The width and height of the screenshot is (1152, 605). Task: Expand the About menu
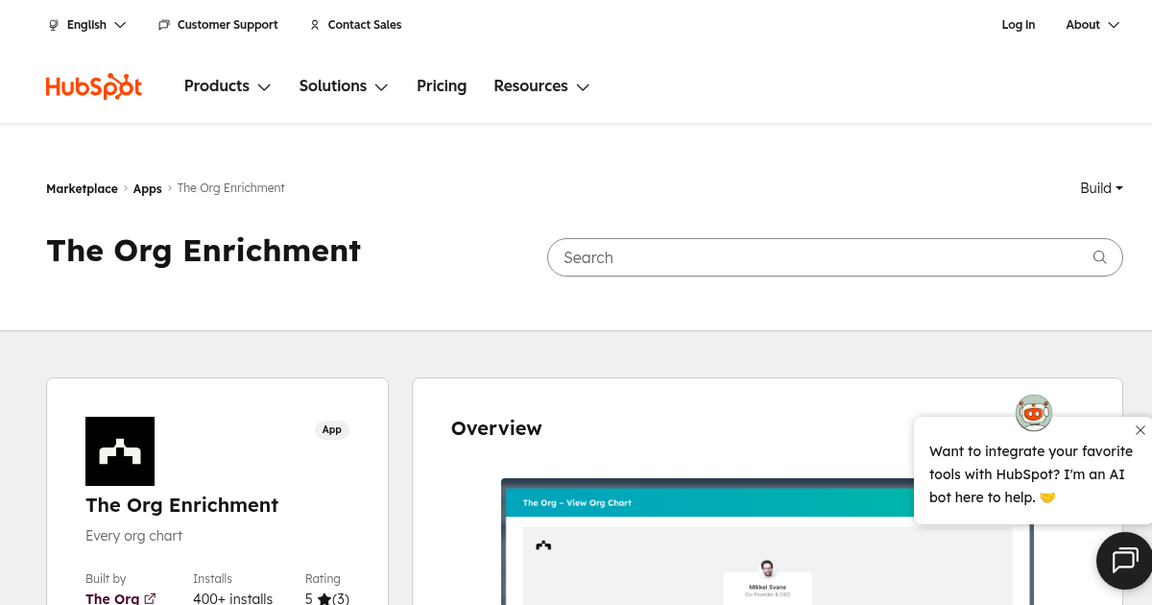pyautogui.click(x=1092, y=25)
